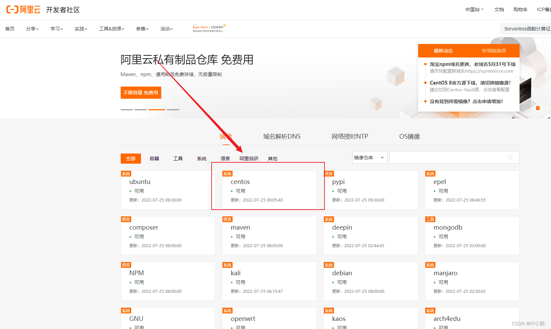Open the maven mirror card
The height and width of the screenshot is (329, 551).
(269, 235)
